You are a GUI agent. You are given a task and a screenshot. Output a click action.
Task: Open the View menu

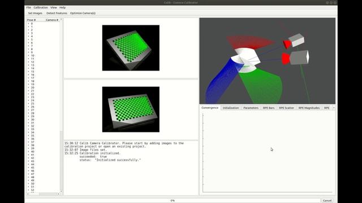[54, 7]
